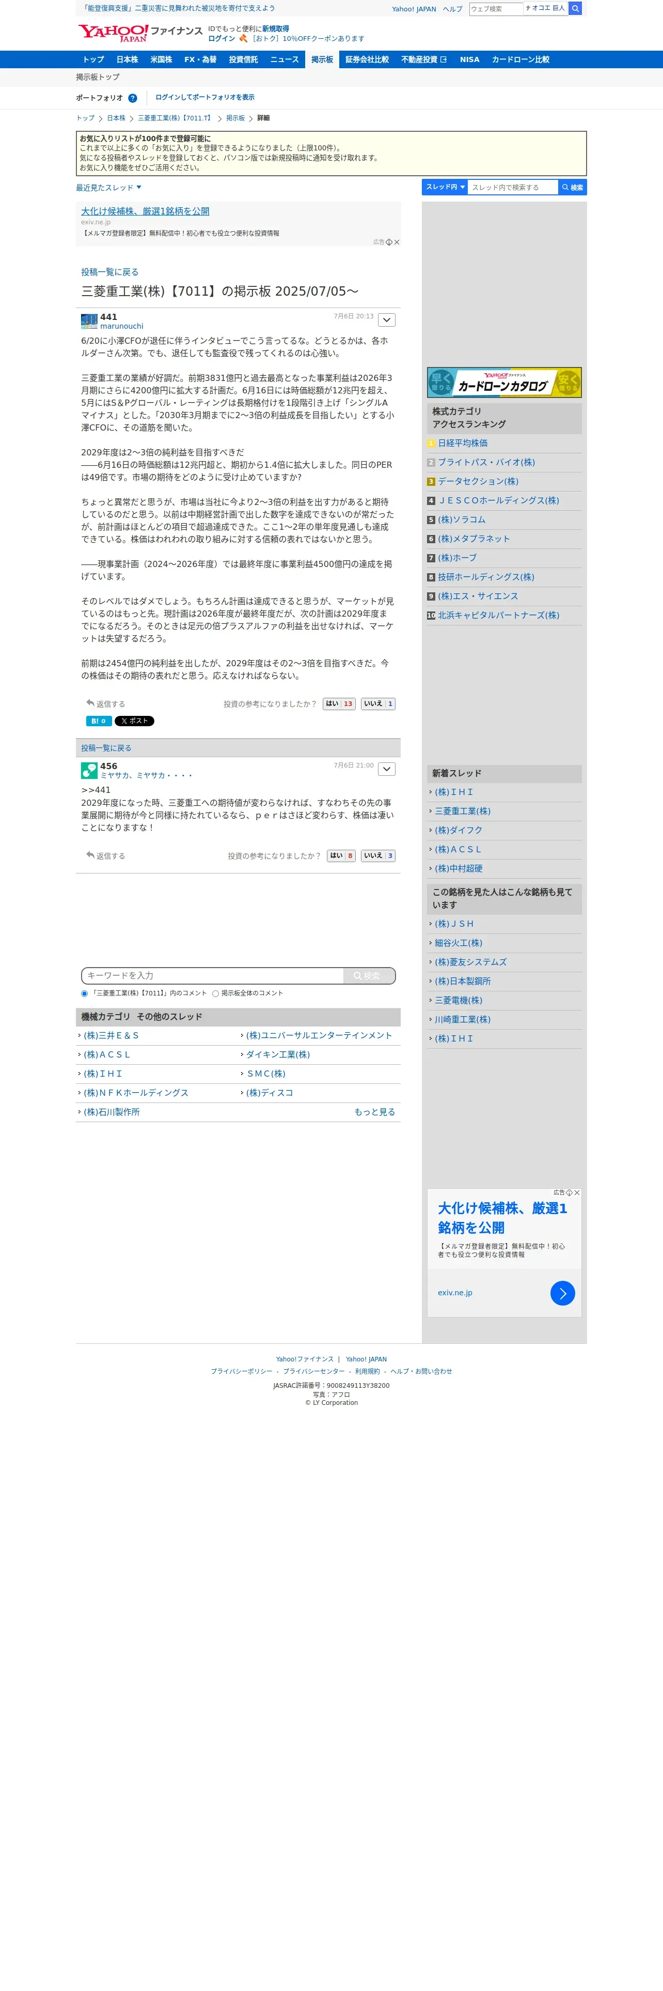Click 利用規約 footer link
Screen dimensions: 663x1991
pos(368,1371)
